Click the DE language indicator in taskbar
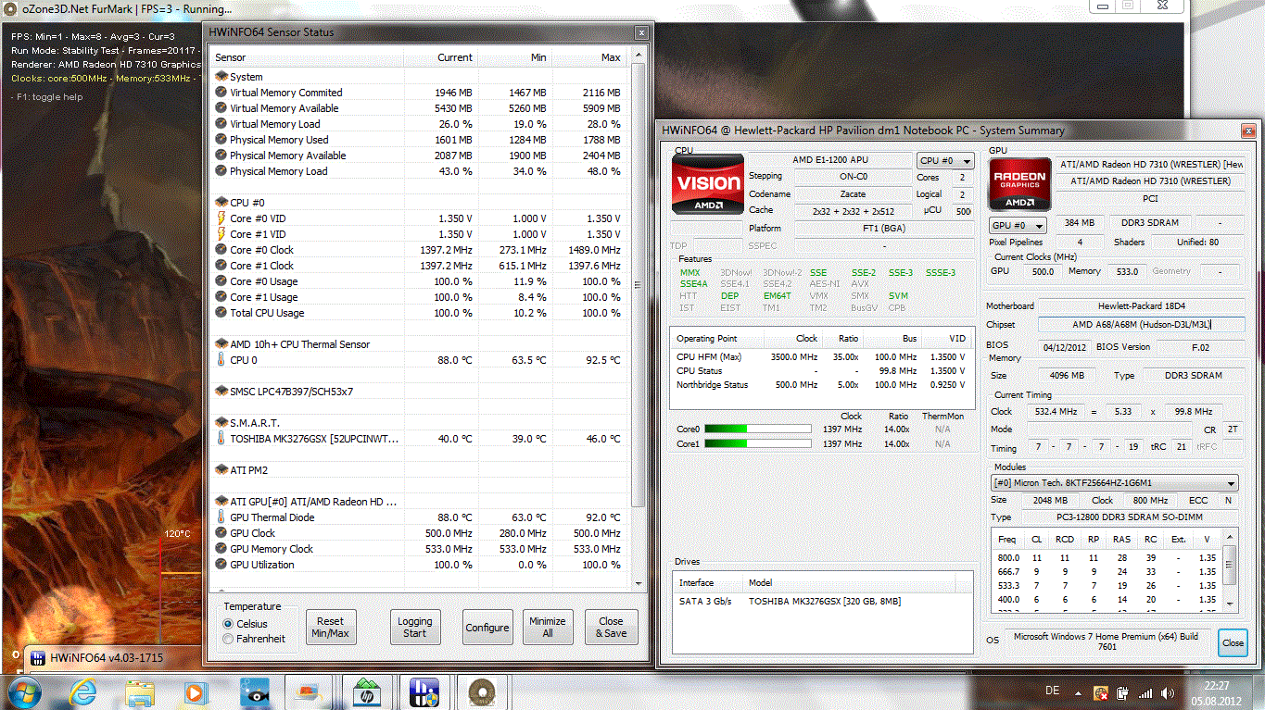This screenshot has height=710, width=1265. [x=1053, y=691]
